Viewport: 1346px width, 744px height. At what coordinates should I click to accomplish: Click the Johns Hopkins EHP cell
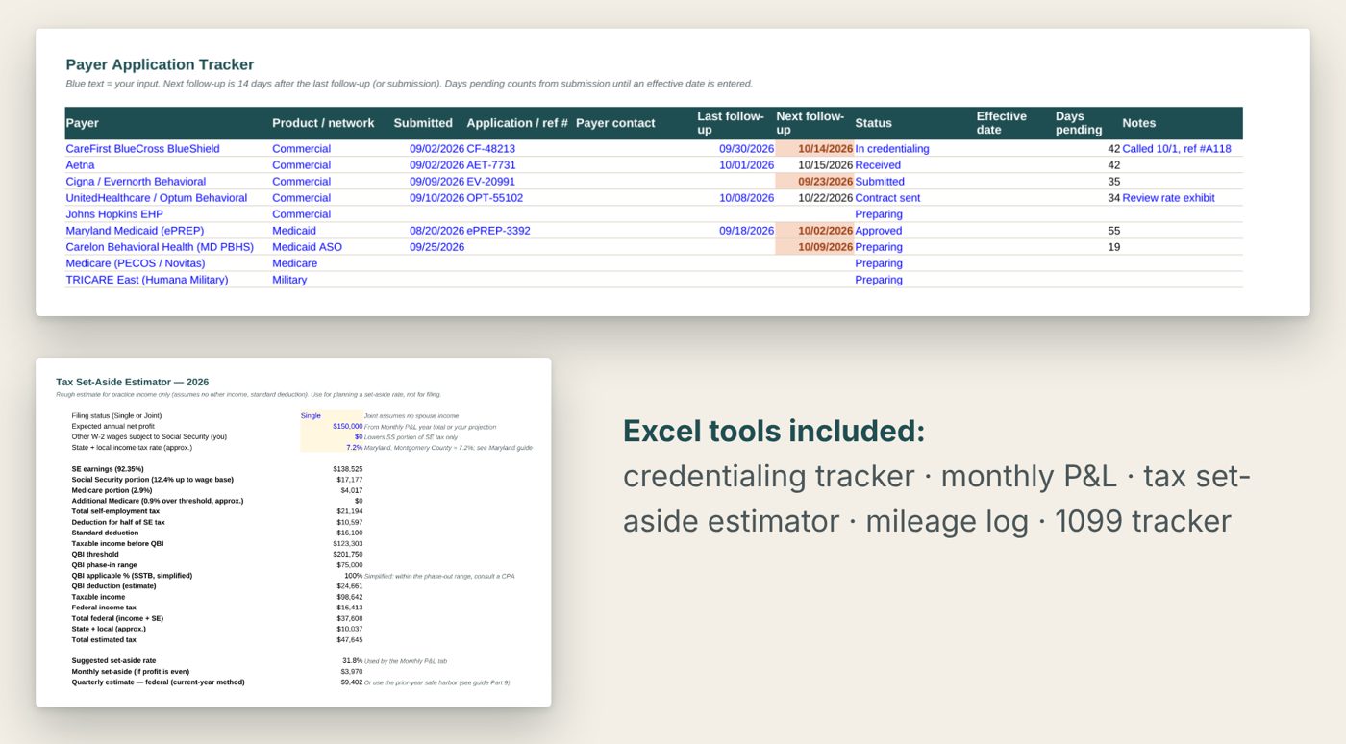click(113, 214)
